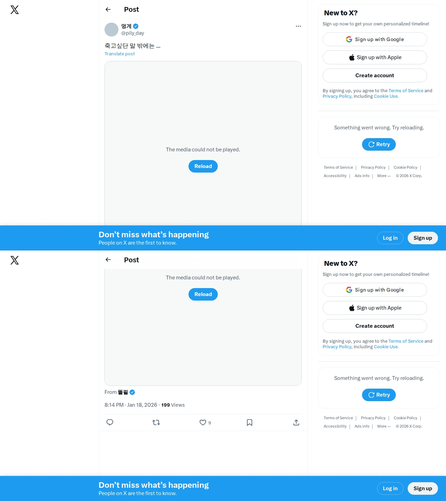Sign up with Apple in top panel
Screen dimensions: 446x501
click(x=375, y=57)
